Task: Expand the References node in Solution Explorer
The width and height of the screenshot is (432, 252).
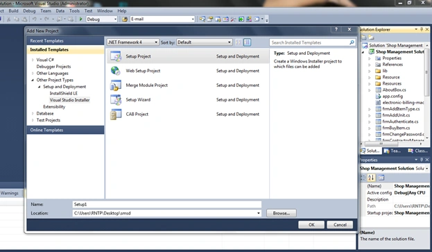Action: pos(370,65)
